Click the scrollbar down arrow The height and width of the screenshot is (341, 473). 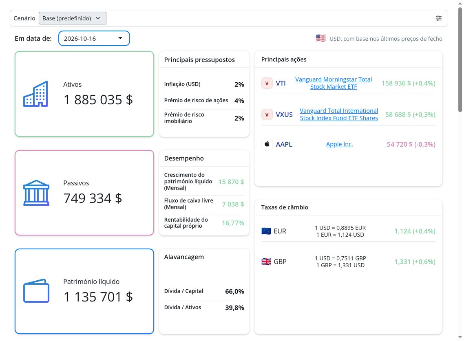point(460,337)
